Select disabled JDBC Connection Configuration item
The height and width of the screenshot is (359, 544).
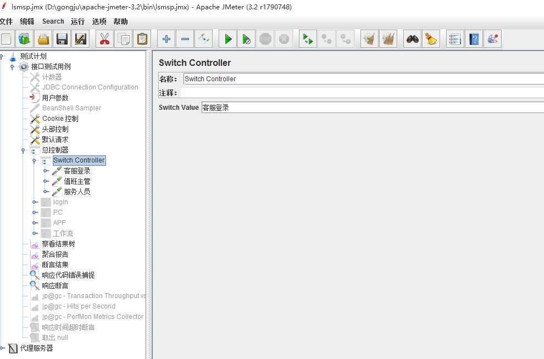click(90, 87)
